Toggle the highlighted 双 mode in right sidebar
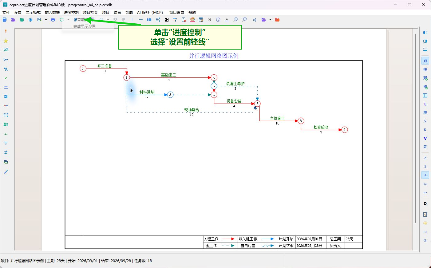 tap(425, 61)
